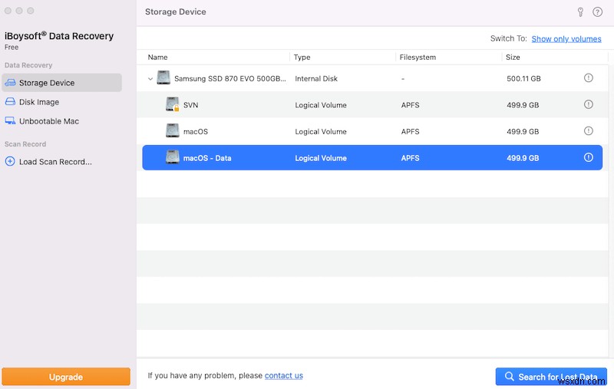The width and height of the screenshot is (614, 389).
Task: Click info icon on macOS volume row
Action: click(x=589, y=131)
